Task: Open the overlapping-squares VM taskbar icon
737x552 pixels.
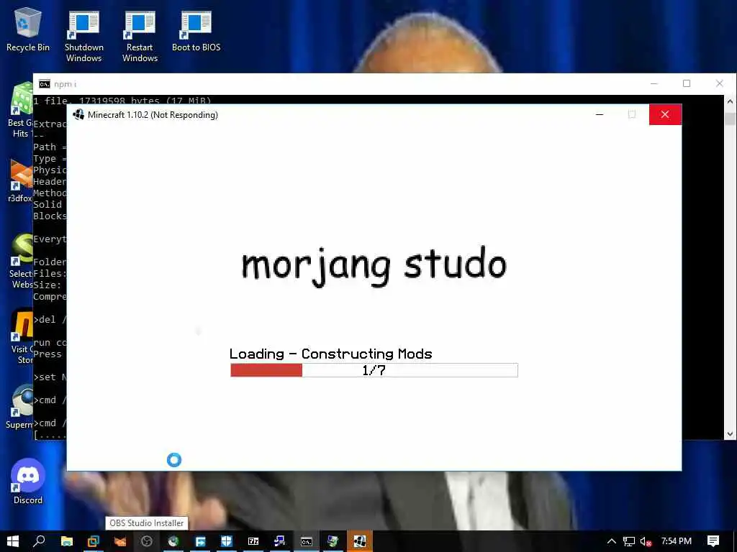Action: pos(93,541)
